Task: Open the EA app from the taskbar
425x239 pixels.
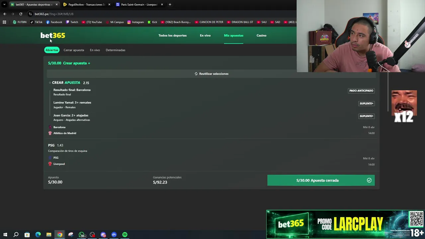Action: pos(114,235)
